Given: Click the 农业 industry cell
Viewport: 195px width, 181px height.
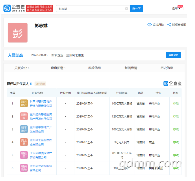Looking at the screenshot, I should click(x=152, y=142).
